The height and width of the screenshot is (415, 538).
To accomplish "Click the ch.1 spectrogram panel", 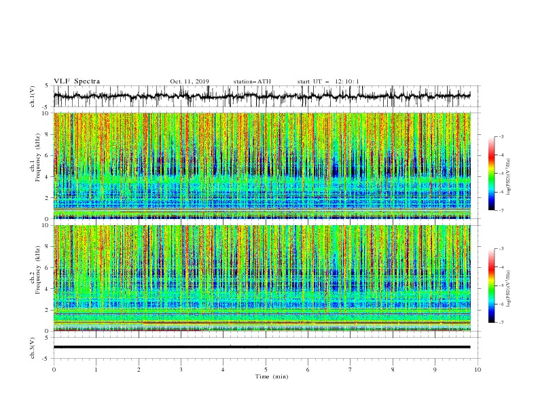I will point(262,165).
